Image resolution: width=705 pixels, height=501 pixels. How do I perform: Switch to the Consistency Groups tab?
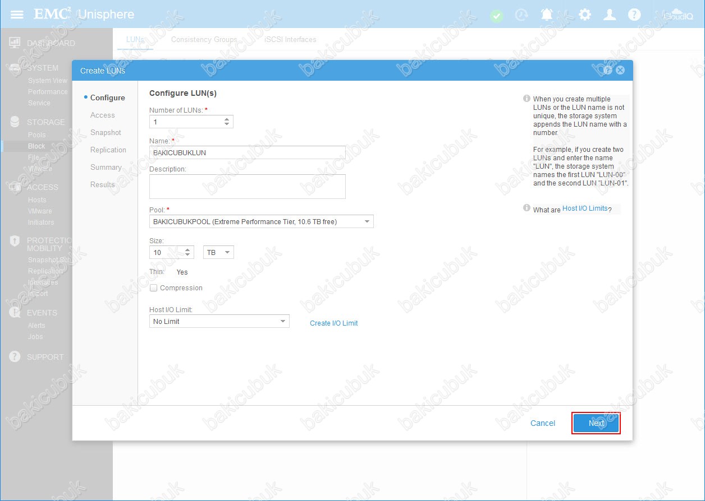coord(204,39)
